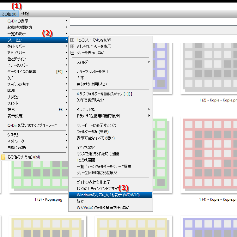
Task: Open the フォント submenu
Action: tap(34, 103)
